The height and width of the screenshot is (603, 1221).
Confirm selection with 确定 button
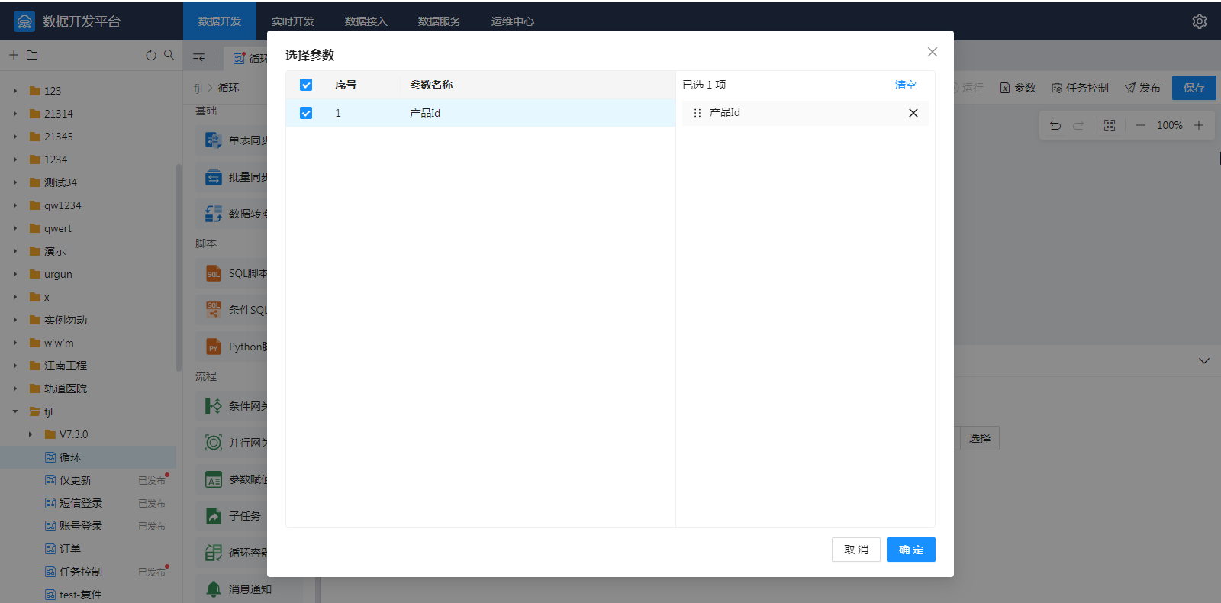[910, 550]
